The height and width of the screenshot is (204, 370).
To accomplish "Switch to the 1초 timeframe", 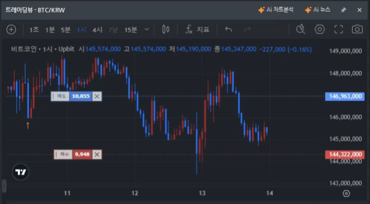I will (x=34, y=29).
